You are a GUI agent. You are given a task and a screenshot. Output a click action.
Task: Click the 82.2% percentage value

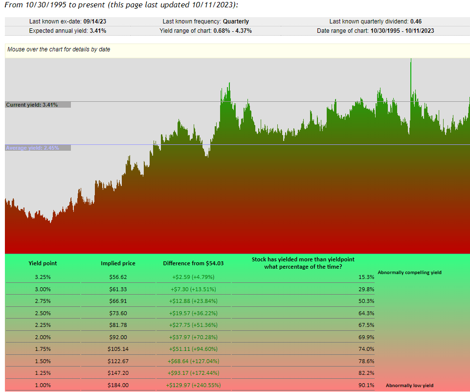tap(366, 373)
